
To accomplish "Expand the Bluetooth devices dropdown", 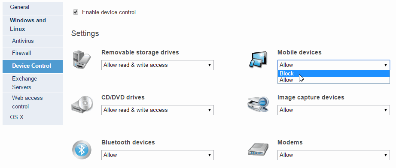I will [158, 155].
